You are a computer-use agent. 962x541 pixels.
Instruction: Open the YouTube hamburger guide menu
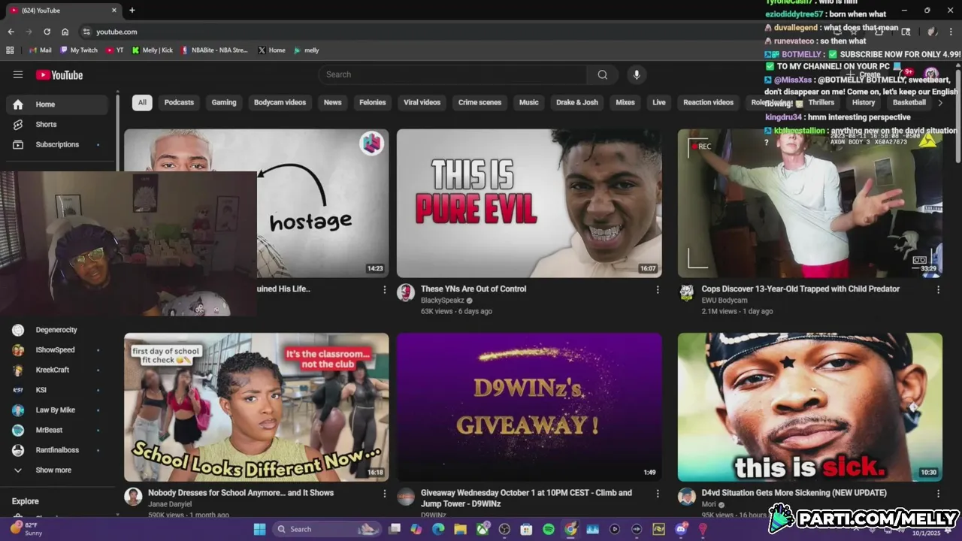(x=18, y=74)
